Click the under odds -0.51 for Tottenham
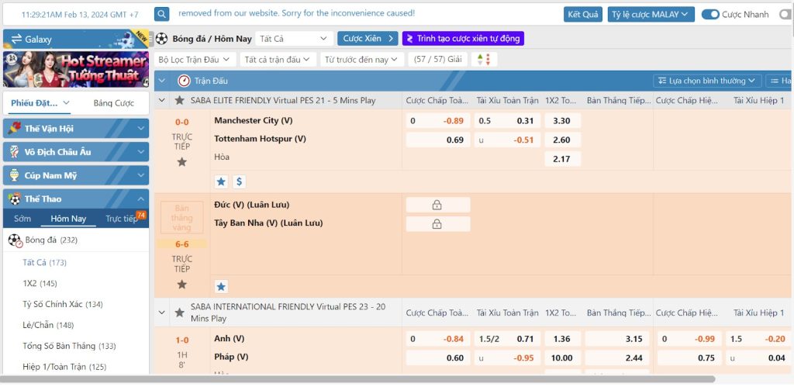The width and height of the screenshot is (794, 387). tap(507, 140)
